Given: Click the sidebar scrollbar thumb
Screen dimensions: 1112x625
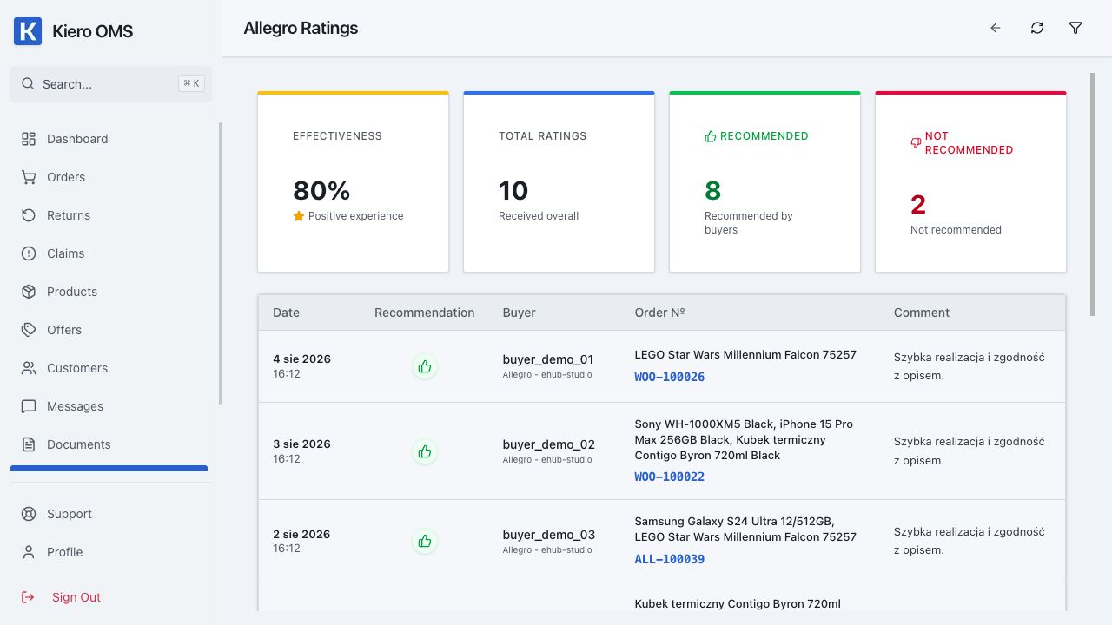Looking at the screenshot, I should coord(220,263).
